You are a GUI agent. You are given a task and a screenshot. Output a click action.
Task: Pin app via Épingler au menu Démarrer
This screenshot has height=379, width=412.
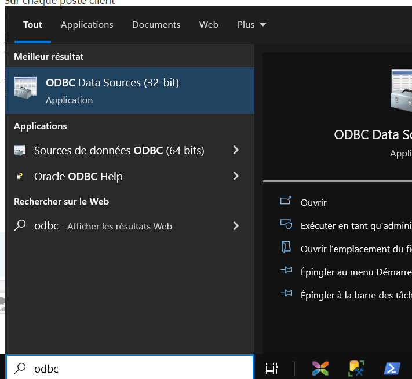(348, 271)
